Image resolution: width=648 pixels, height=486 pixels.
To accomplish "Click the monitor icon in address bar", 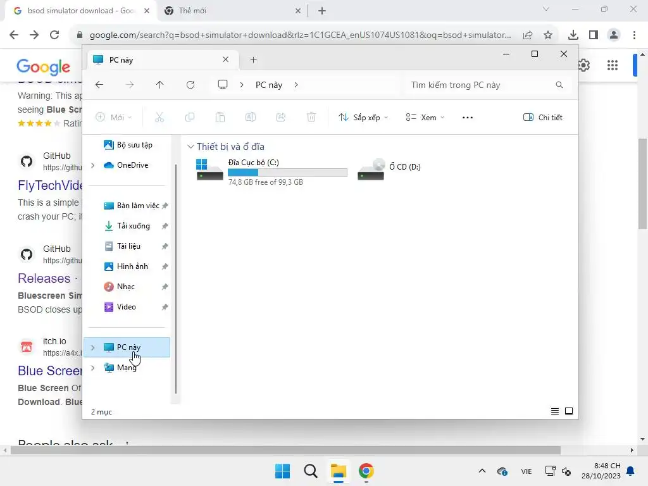I will [223, 85].
